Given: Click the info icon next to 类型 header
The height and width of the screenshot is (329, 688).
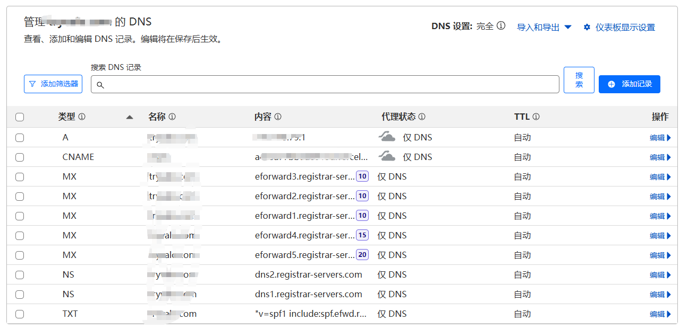Looking at the screenshot, I should point(82,117).
